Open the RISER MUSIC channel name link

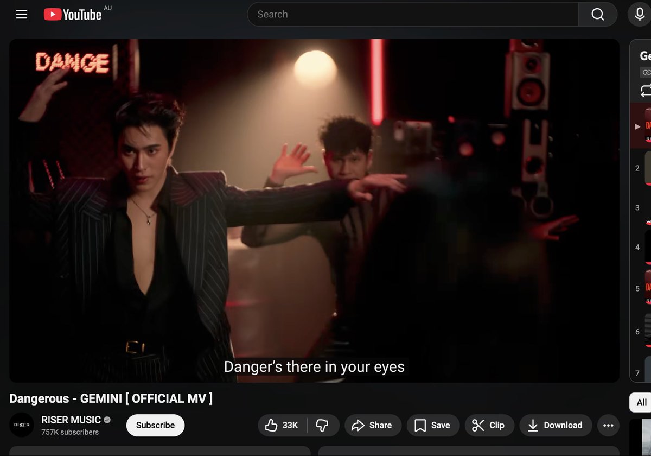(x=71, y=420)
